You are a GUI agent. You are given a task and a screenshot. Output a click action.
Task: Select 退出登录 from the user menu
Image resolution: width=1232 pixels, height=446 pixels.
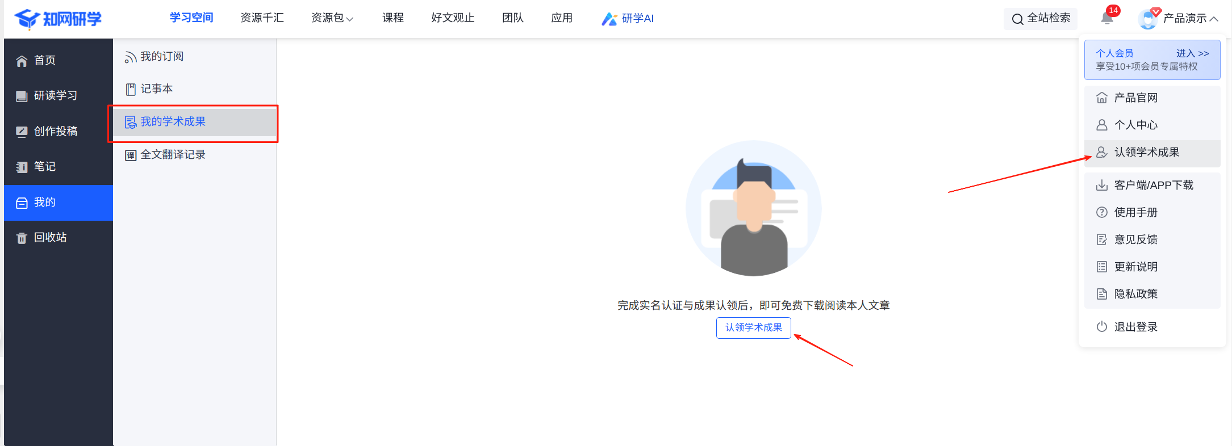click(1135, 327)
